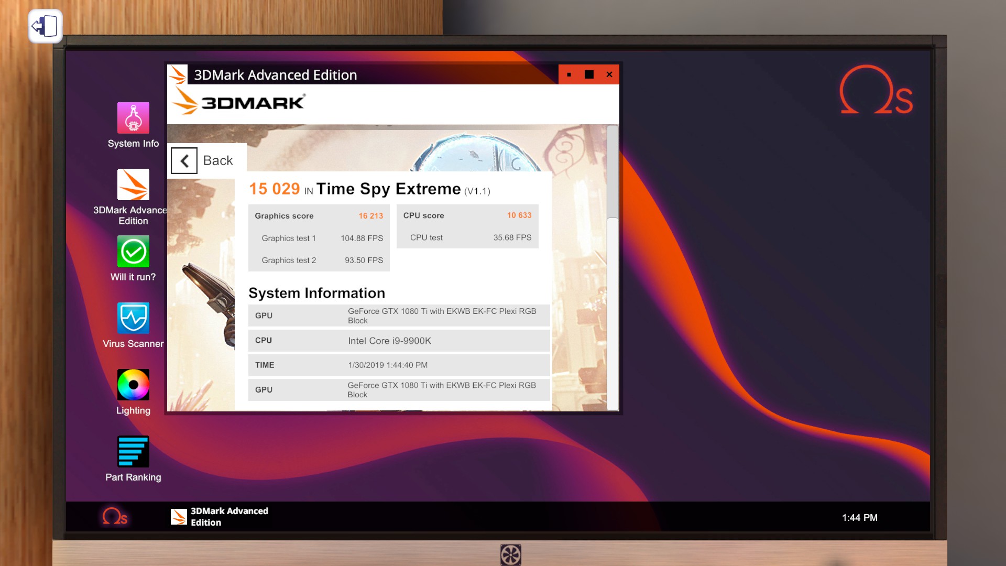Minimize the 3DMark window
This screenshot has width=1006, height=566.
(x=569, y=74)
